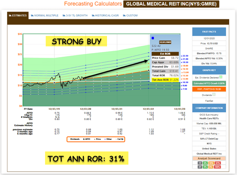Image resolution: width=237 pixels, height=175 pixels.
Task: Select the 3-5Y TL GROWTH tab
Action: pos(75,16)
